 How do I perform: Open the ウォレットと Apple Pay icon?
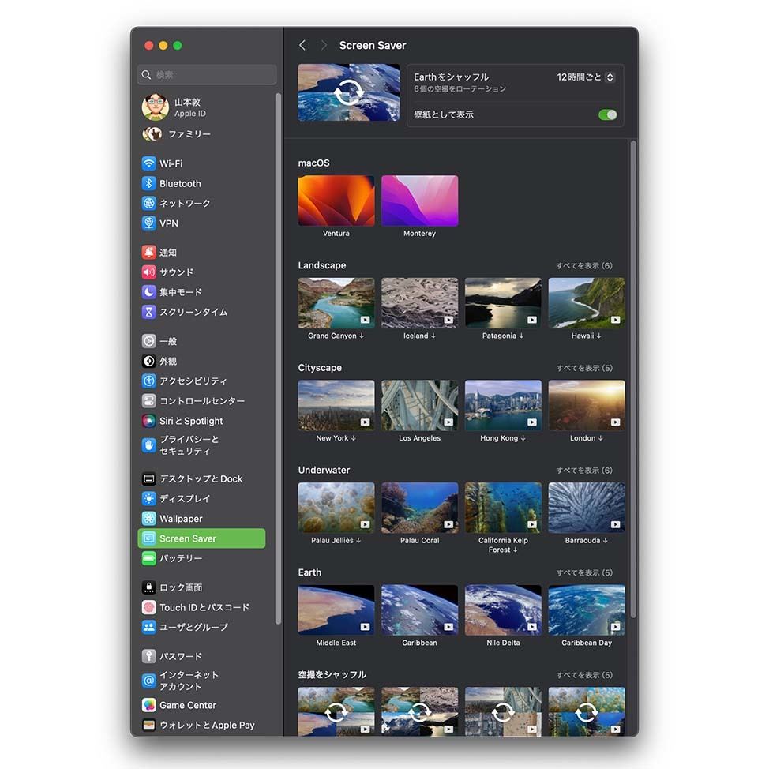pyautogui.click(x=148, y=725)
